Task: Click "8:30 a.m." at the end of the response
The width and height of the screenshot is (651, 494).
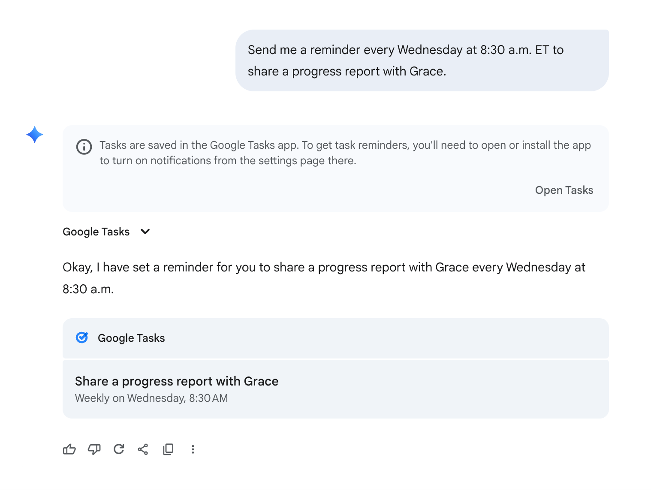Action: [x=88, y=289]
